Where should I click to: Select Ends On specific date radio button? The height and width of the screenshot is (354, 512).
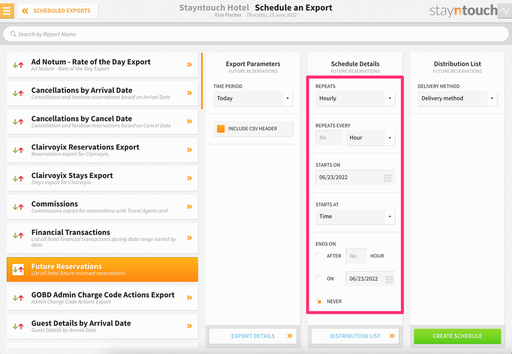click(319, 278)
